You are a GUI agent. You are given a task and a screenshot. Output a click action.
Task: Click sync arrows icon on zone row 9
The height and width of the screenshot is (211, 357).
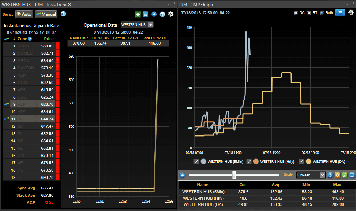pyautogui.click(x=6, y=104)
